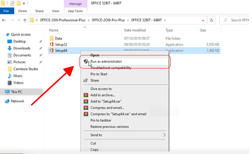Click the Refresh button in address bar
This screenshot has height=154, width=252.
[211, 20]
